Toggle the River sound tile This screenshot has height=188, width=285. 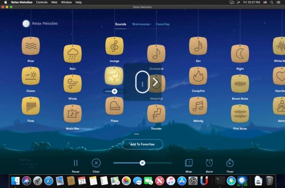pyautogui.click(x=31, y=46)
